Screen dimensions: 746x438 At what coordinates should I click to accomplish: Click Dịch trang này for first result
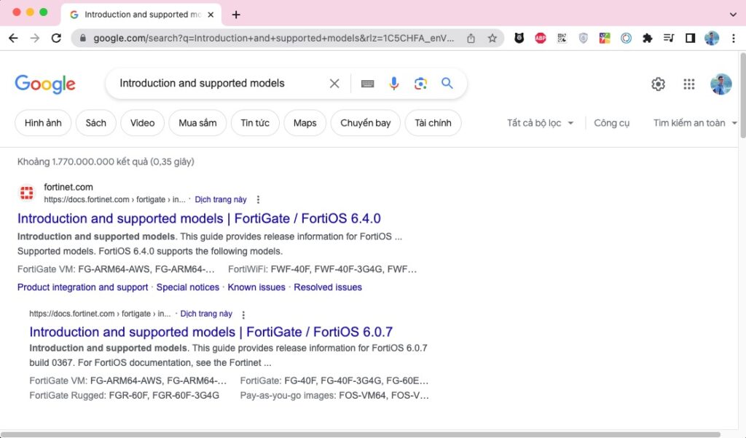(221, 199)
